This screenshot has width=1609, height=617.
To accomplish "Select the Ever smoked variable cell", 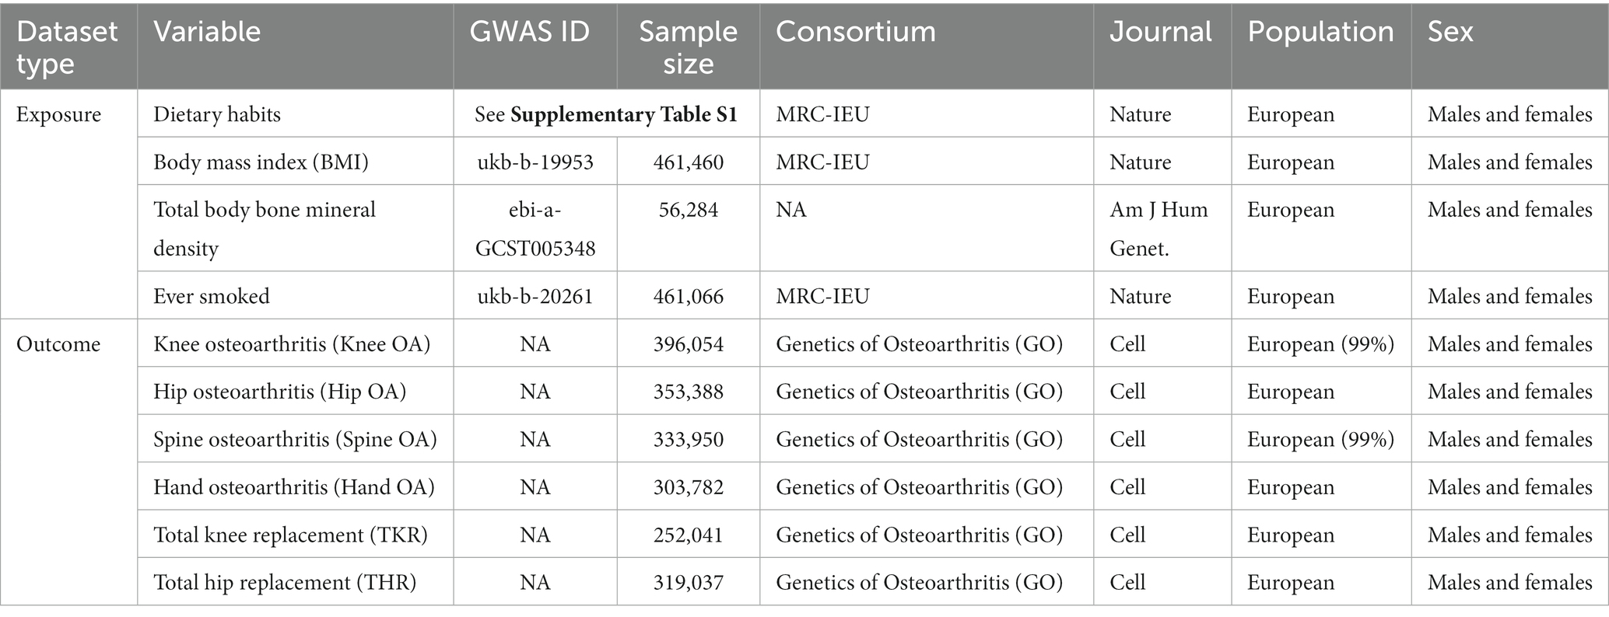I will click(x=296, y=296).
